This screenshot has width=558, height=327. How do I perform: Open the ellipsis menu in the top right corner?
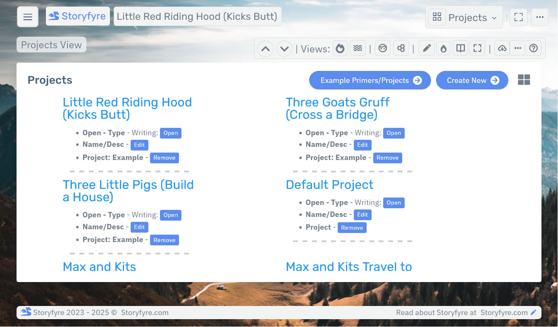[x=540, y=17]
